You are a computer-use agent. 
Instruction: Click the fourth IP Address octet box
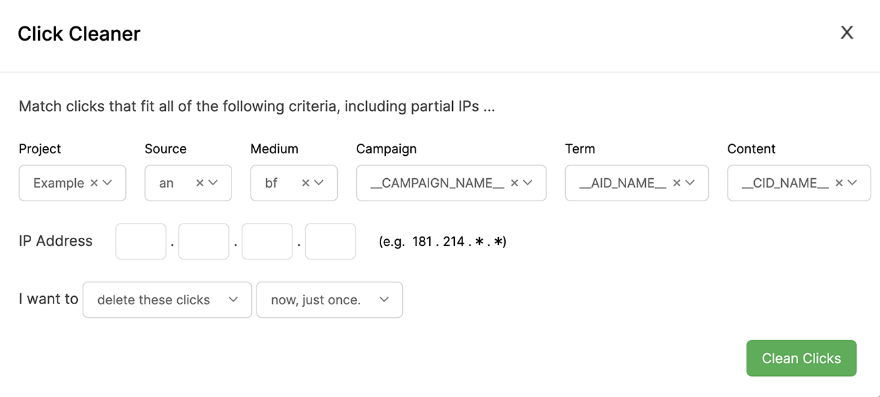pos(330,241)
